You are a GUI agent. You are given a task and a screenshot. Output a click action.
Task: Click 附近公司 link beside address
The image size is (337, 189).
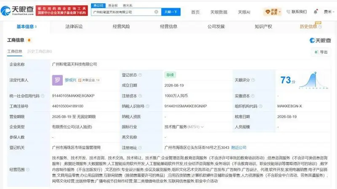tap(239, 148)
